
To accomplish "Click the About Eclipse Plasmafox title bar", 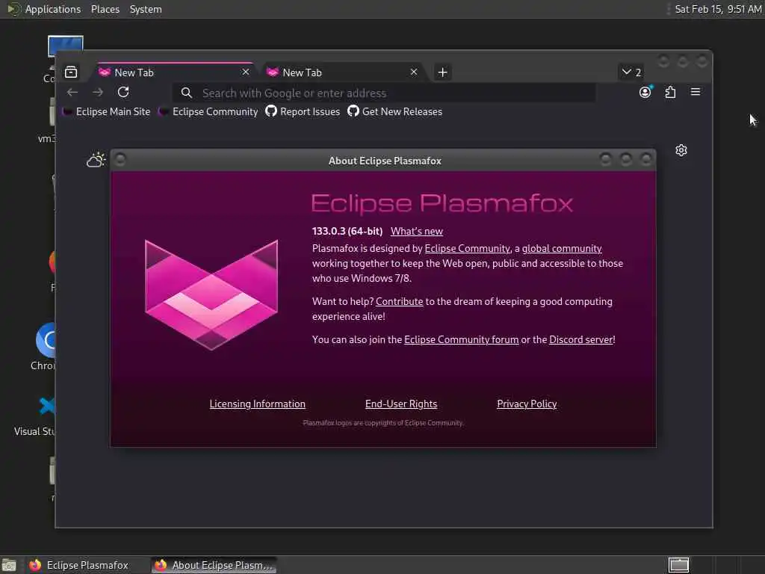I will [x=383, y=161].
